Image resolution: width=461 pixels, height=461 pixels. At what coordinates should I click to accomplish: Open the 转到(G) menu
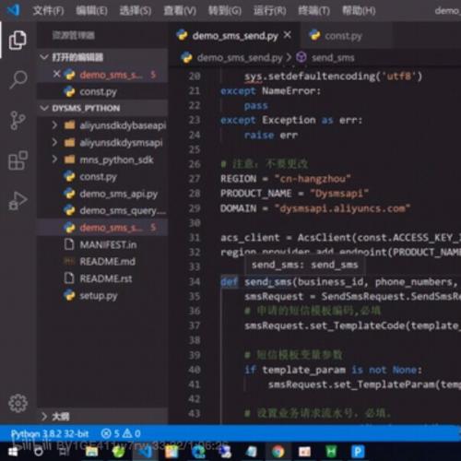click(x=225, y=11)
